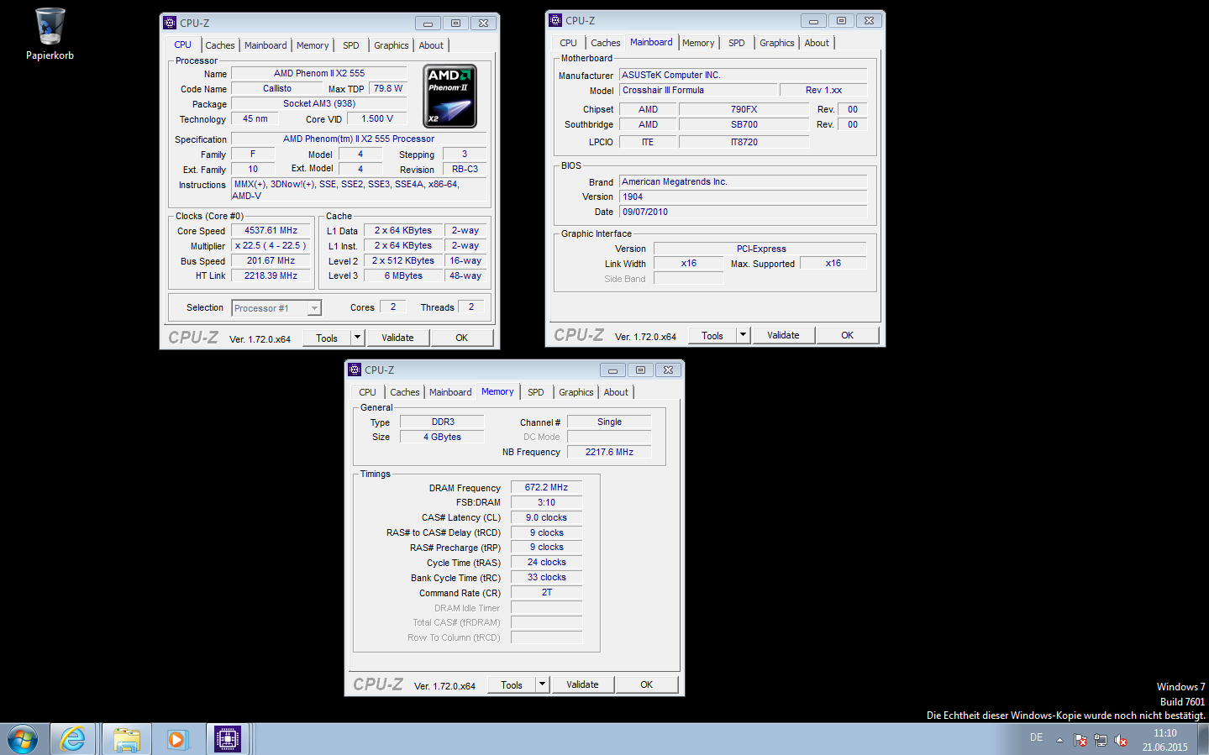
Task: Click DRAM Frequency value 672.2 MHz
Action: point(547,487)
